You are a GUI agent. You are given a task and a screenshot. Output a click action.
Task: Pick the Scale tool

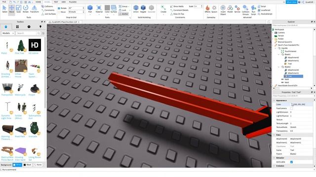[x=19, y=9]
